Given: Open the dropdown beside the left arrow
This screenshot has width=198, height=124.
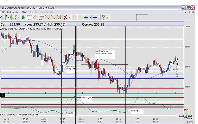Looking at the screenshot, I should tap(90, 17).
